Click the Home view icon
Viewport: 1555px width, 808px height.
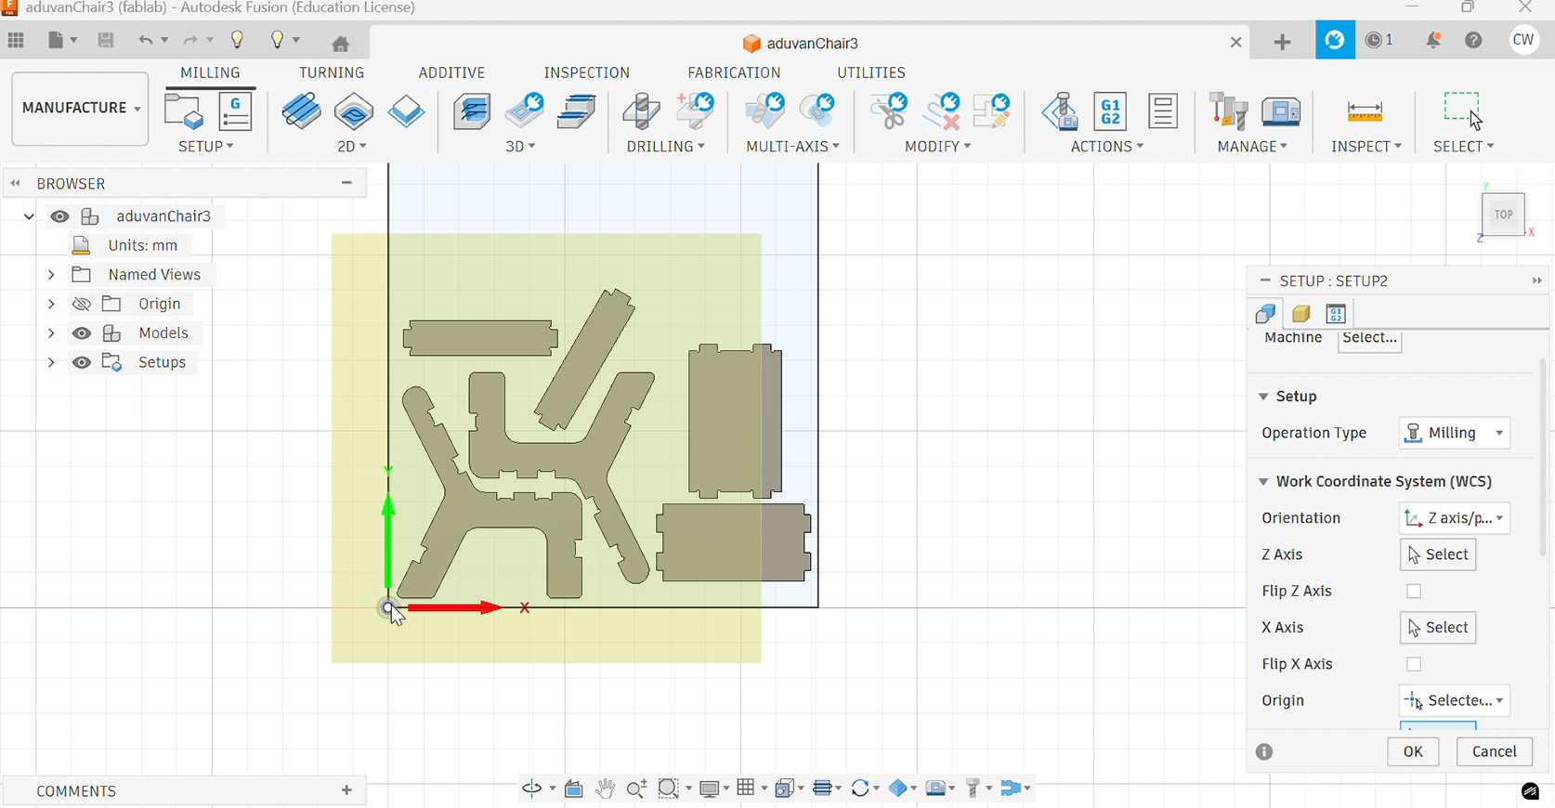[x=341, y=43]
